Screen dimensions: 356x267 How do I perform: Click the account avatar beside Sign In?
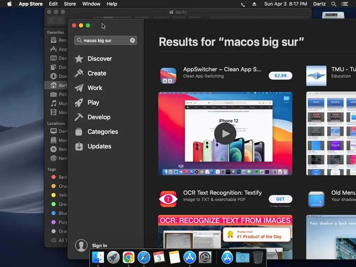(x=81, y=245)
